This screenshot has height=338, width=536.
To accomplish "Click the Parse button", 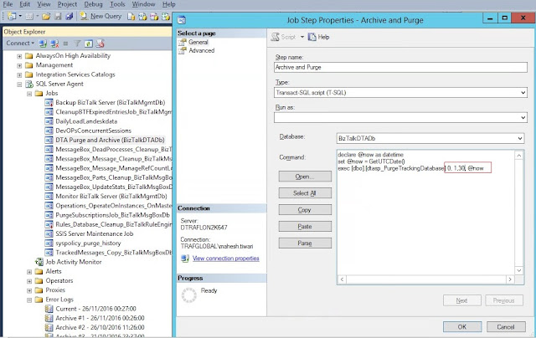I will click(305, 243).
